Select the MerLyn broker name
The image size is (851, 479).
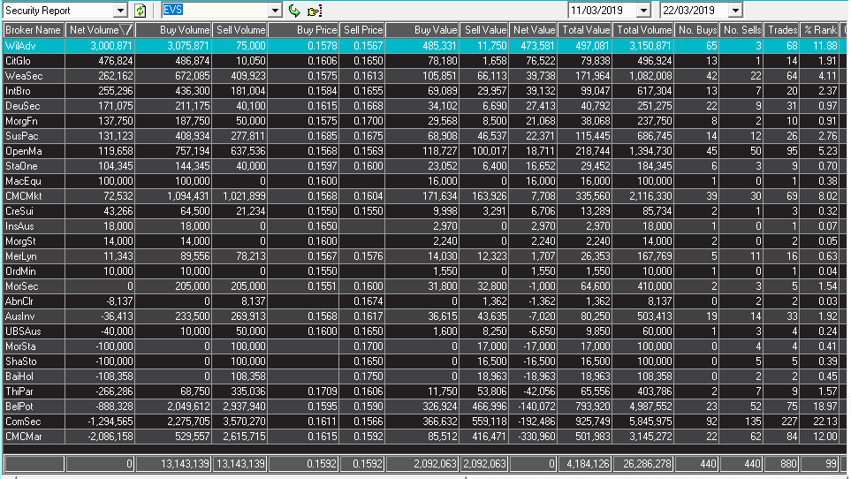21,256
